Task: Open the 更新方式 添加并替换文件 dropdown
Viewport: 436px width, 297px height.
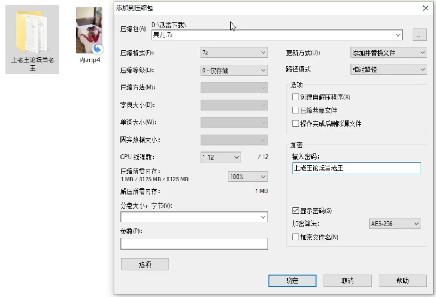Action: click(x=389, y=52)
